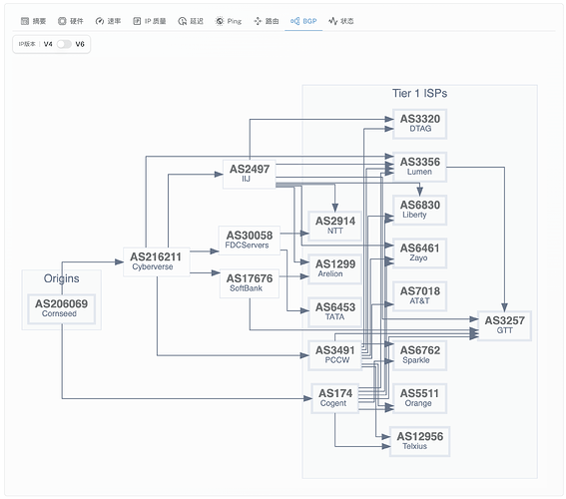Screen dimensions: 566x499
Task: Click the Tier 1 ISPs group title
Action: pos(420,94)
